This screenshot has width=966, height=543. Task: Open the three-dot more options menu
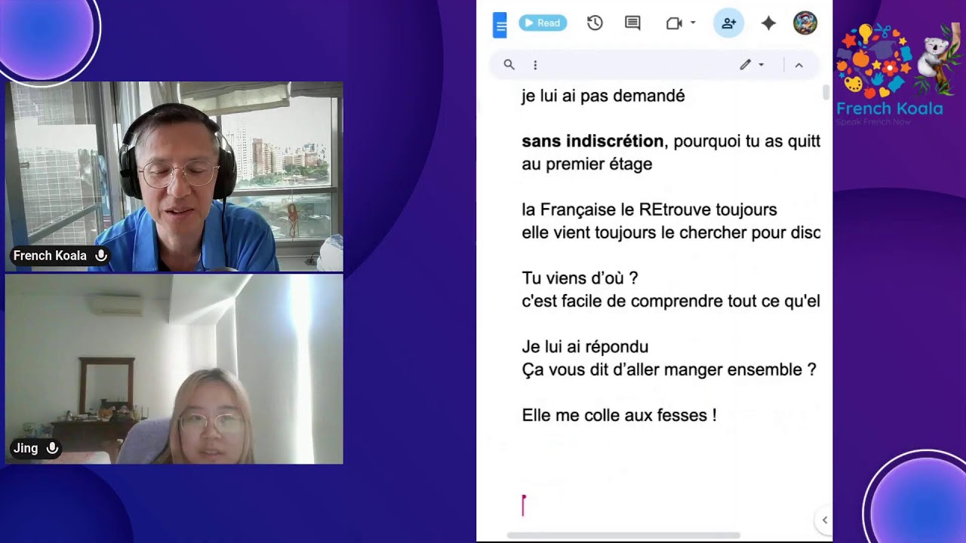click(x=535, y=65)
